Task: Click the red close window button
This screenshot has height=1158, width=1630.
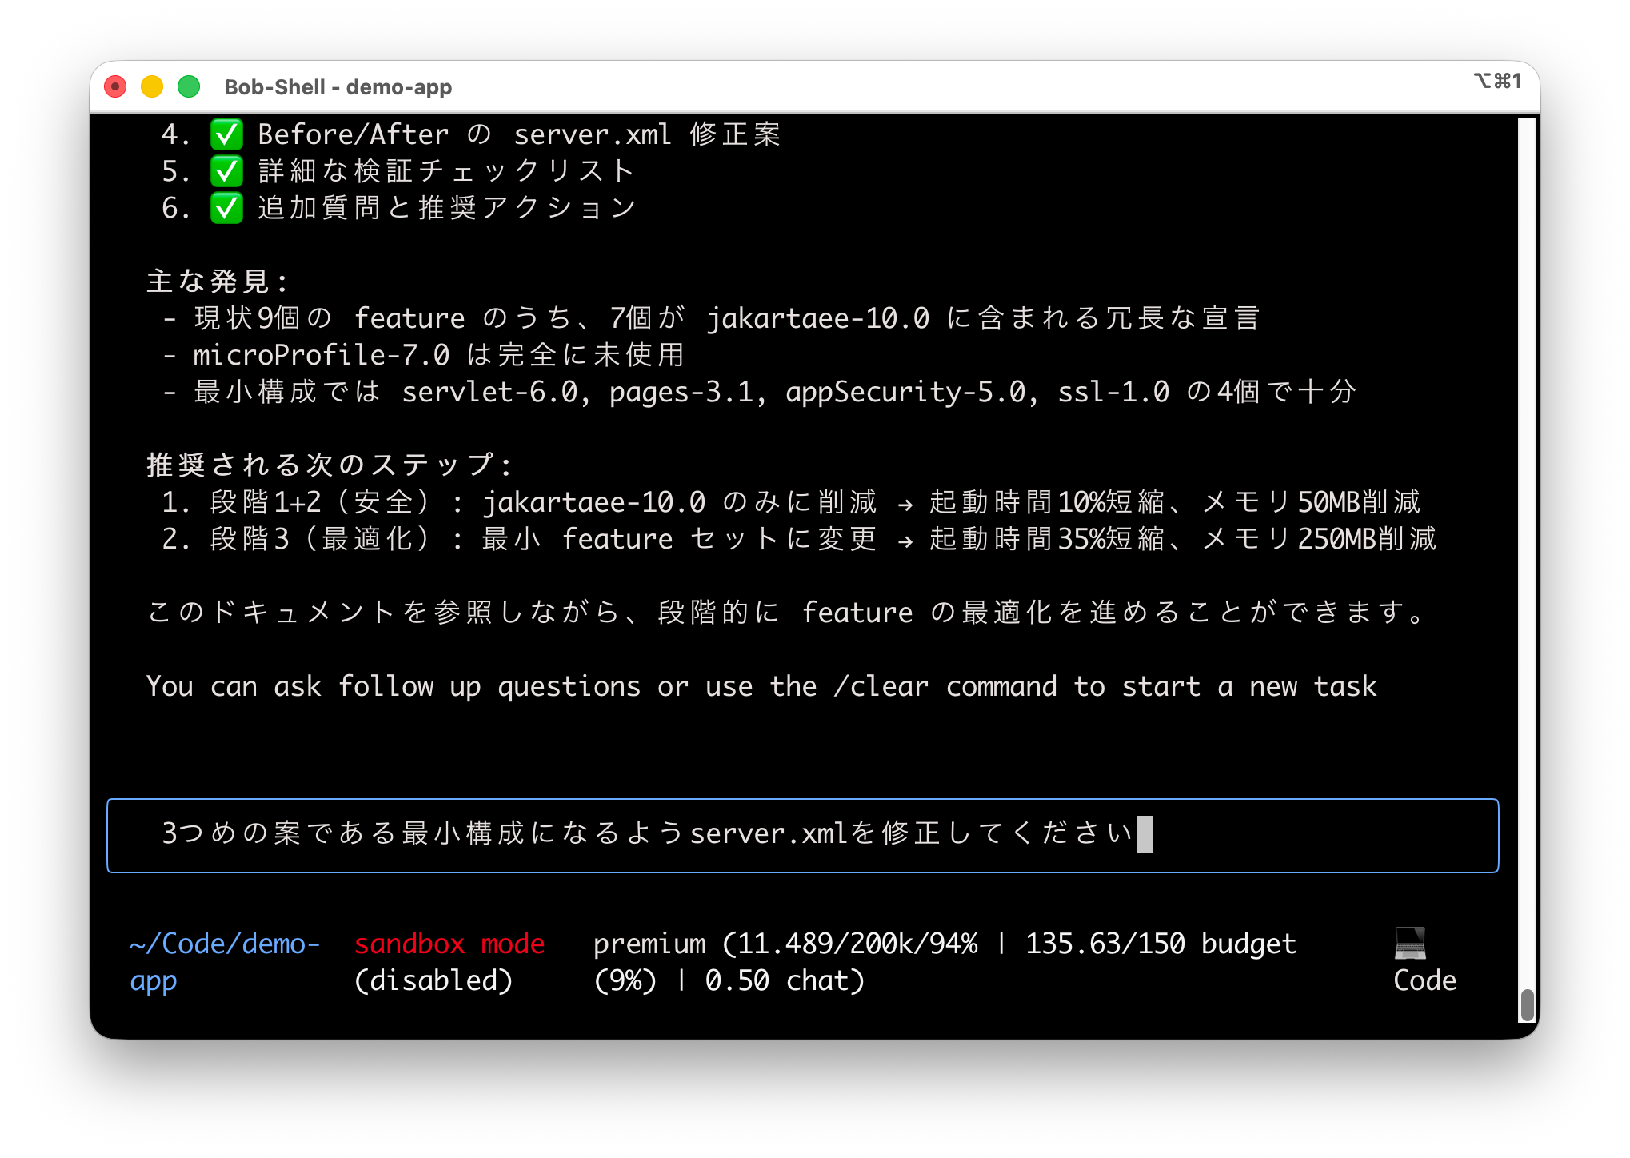Action: click(x=115, y=86)
